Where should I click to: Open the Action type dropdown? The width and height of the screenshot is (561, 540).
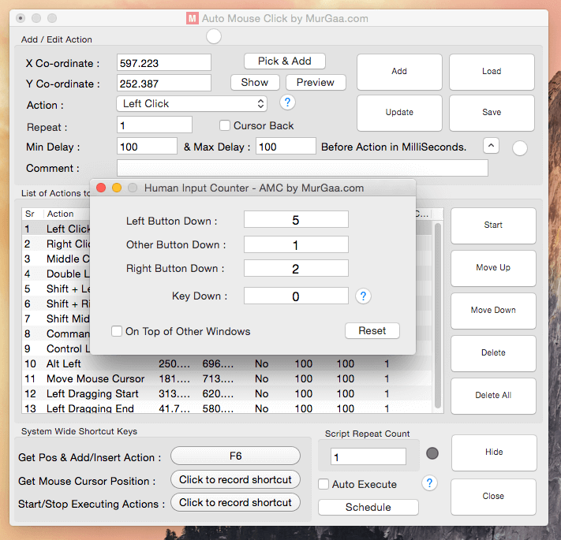pyautogui.click(x=192, y=103)
